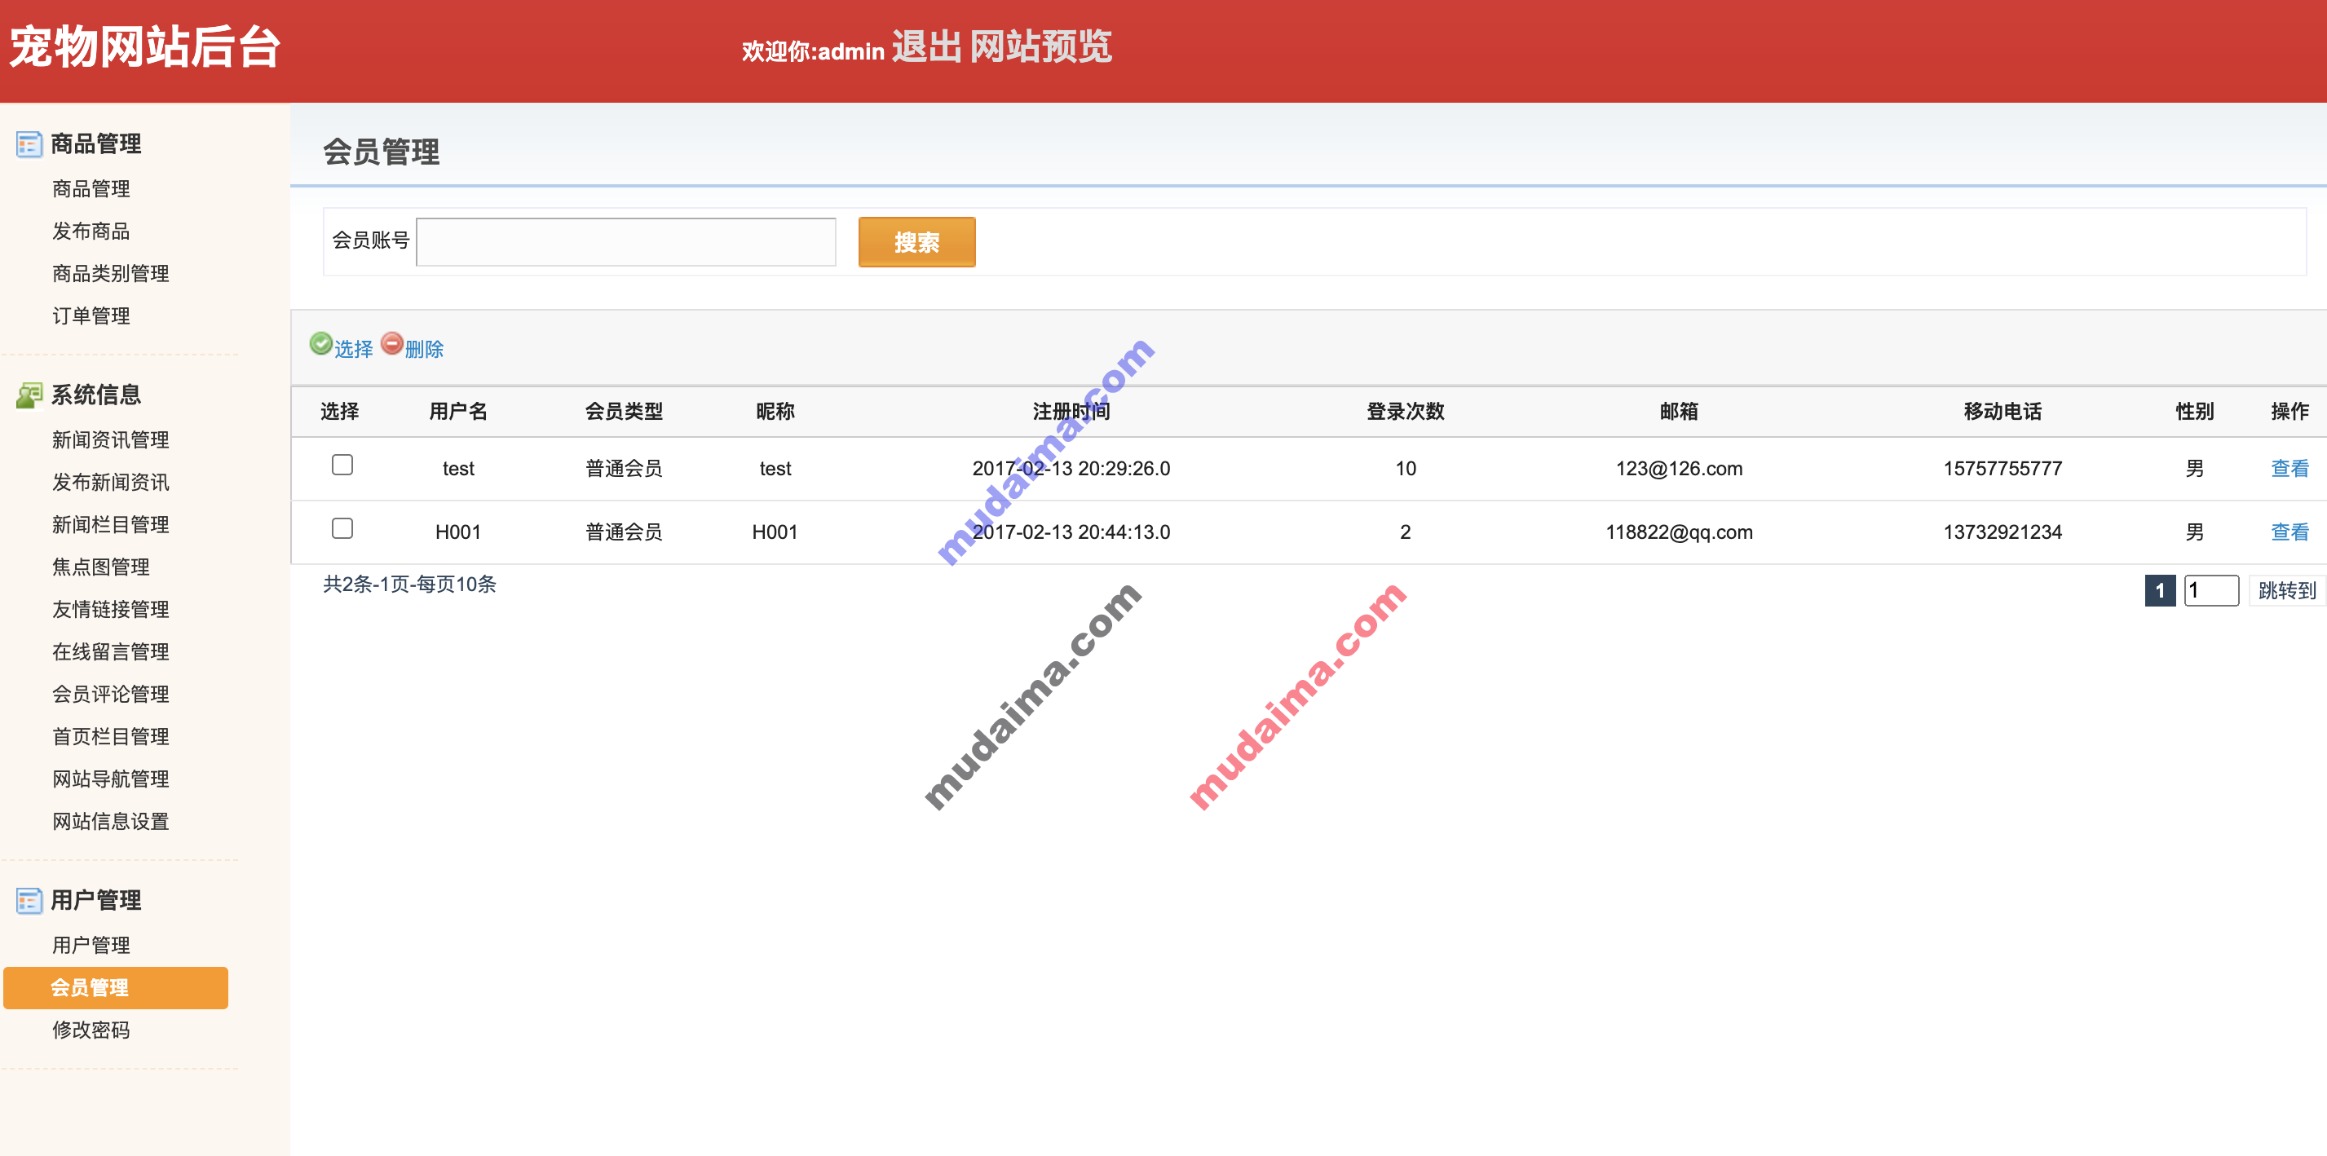Image resolution: width=2327 pixels, height=1156 pixels.
Task: Tick the checkbox for user H001
Action: pos(342,528)
